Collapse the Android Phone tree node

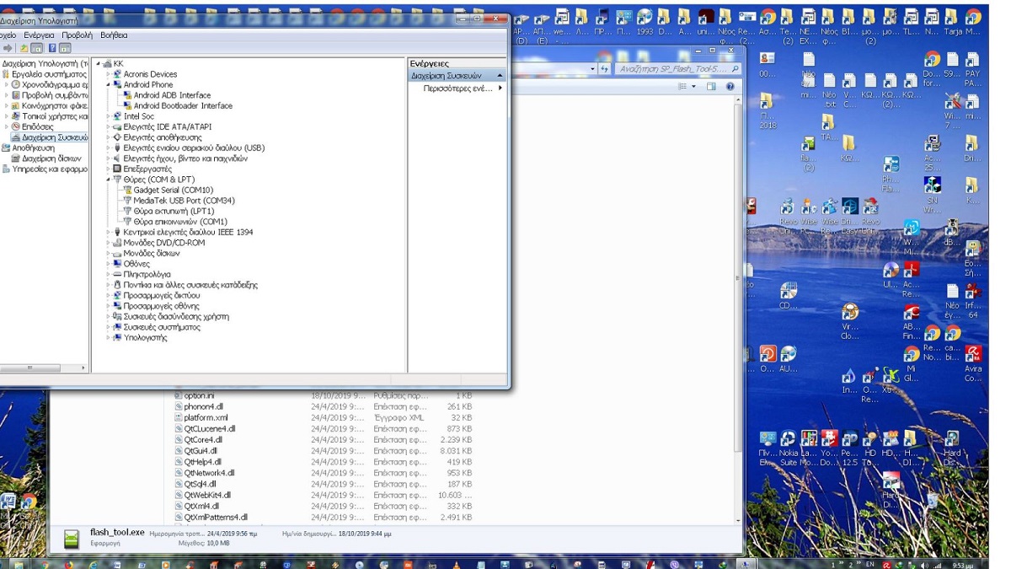tap(108, 85)
